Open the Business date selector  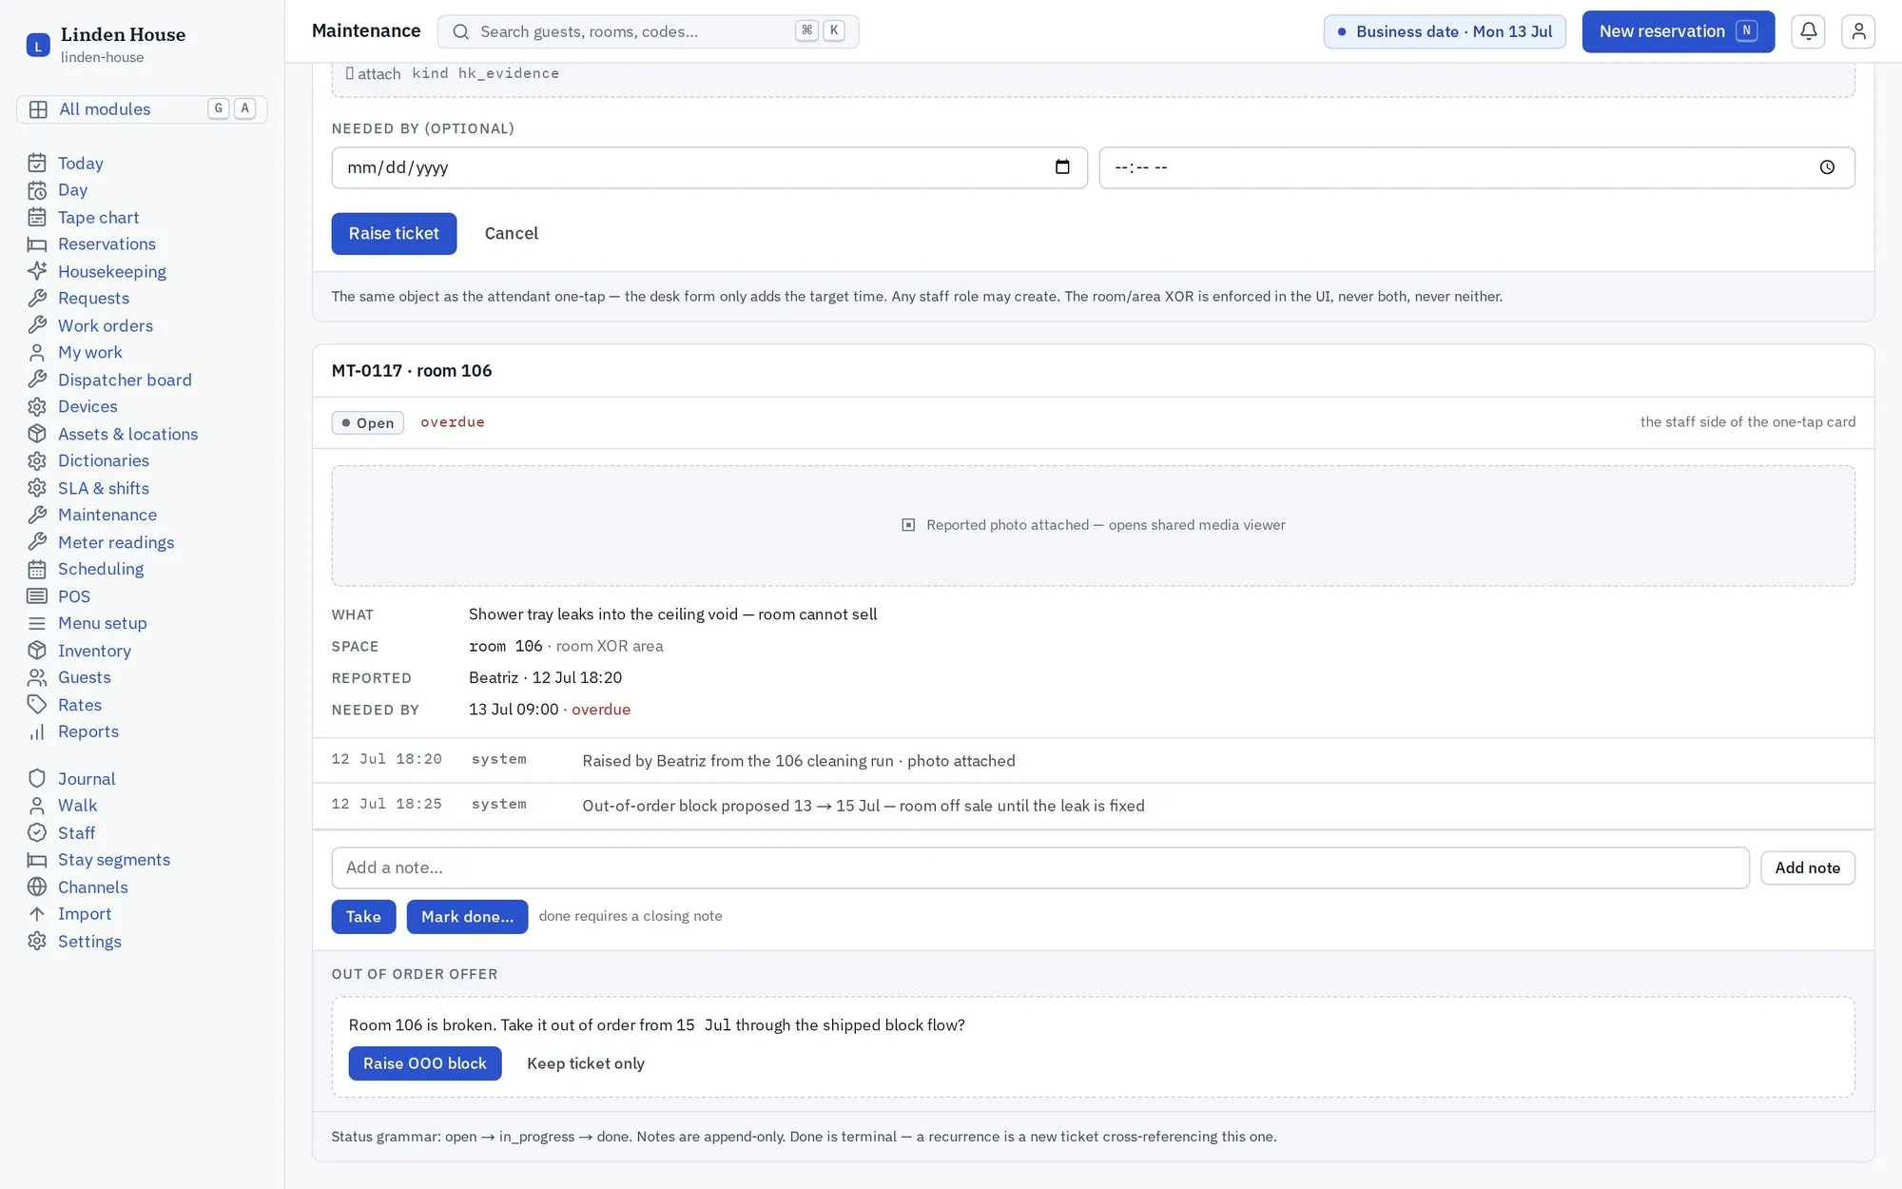(1444, 31)
